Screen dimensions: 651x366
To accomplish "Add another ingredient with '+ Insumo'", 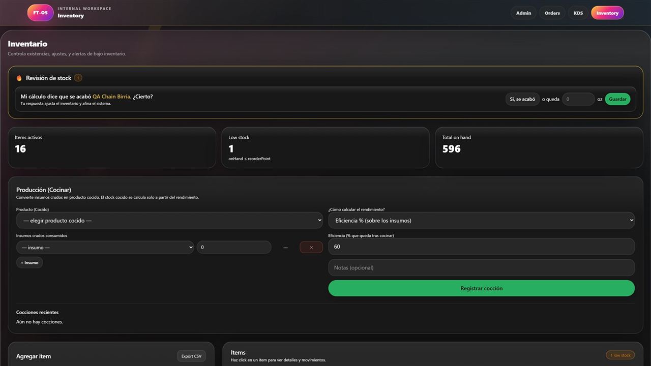I will click(29, 263).
